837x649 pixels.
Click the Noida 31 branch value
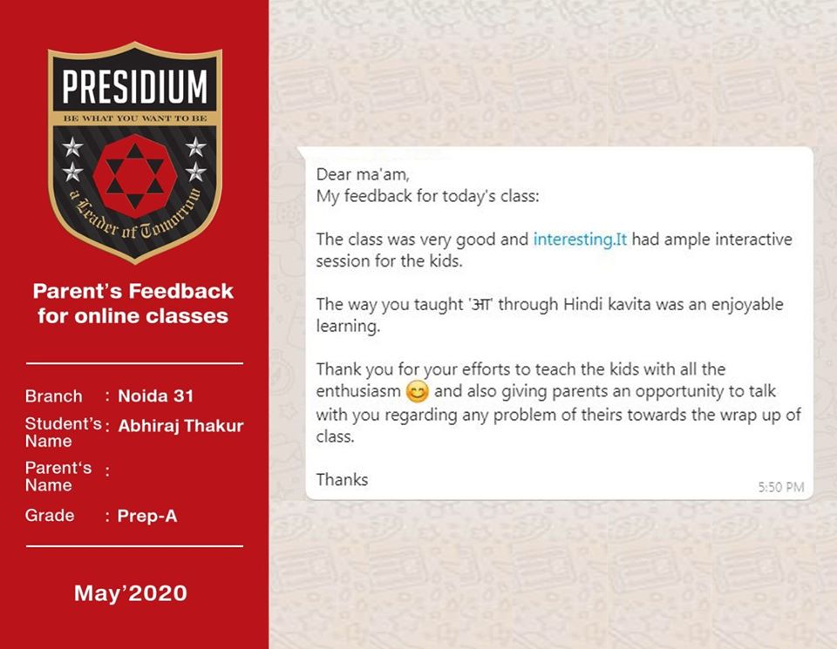(x=156, y=395)
